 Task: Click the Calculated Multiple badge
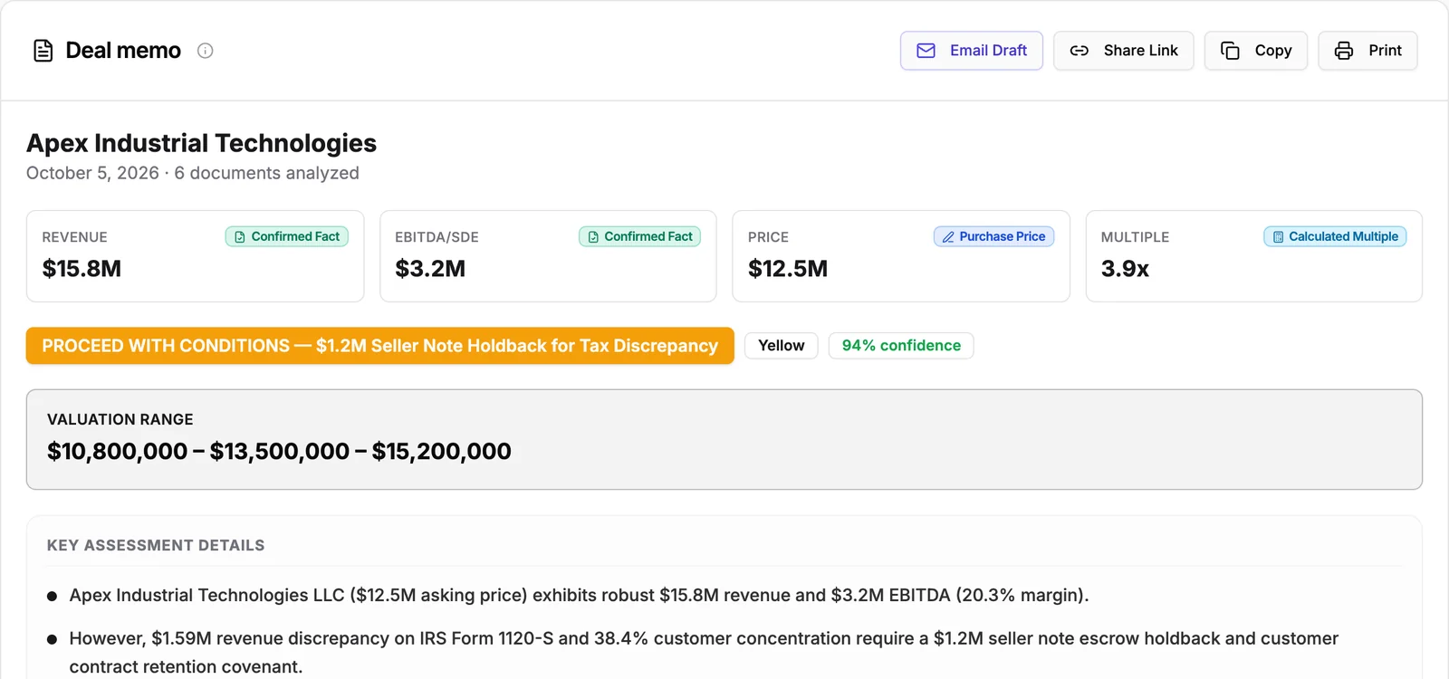(x=1335, y=236)
